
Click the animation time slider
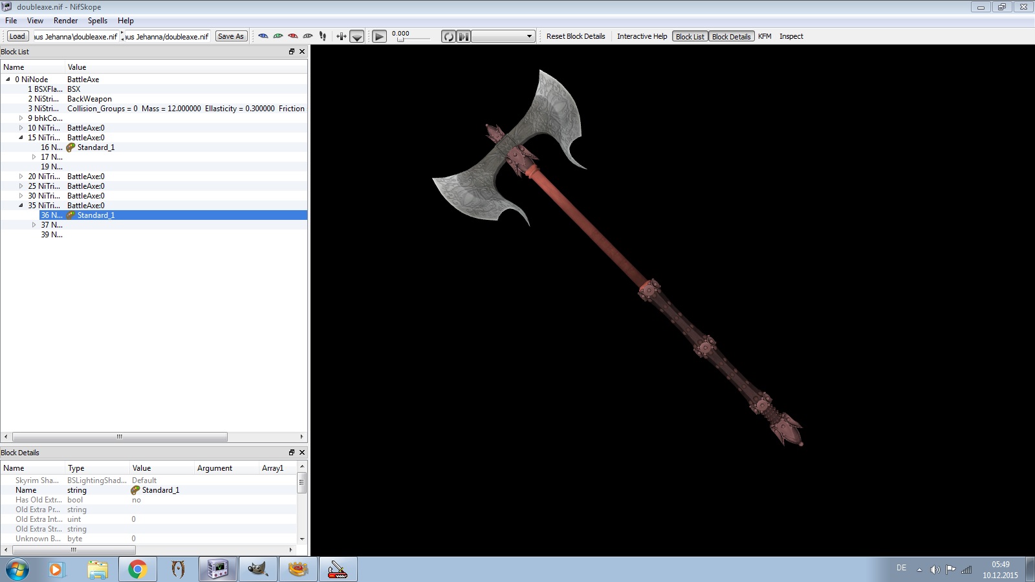411,40
